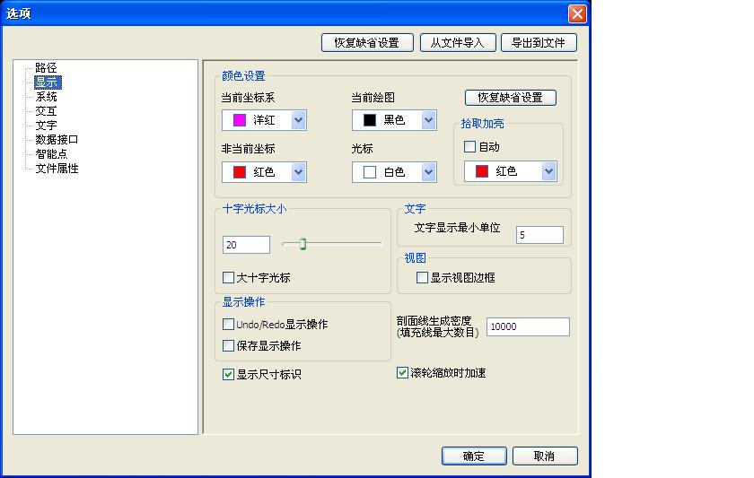This screenshot has height=478, width=754.
Task: Enable Undo/Redo显示操作 checkbox
Action: [x=228, y=325]
